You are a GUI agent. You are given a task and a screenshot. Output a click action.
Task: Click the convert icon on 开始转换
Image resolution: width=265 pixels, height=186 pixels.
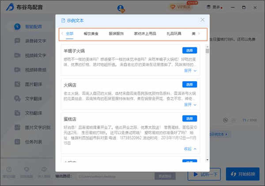[233, 174]
